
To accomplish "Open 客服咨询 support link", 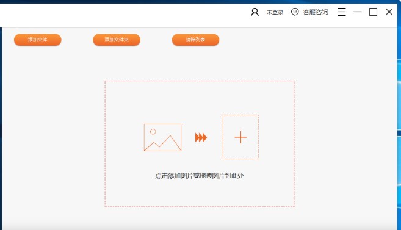I will [x=316, y=12].
